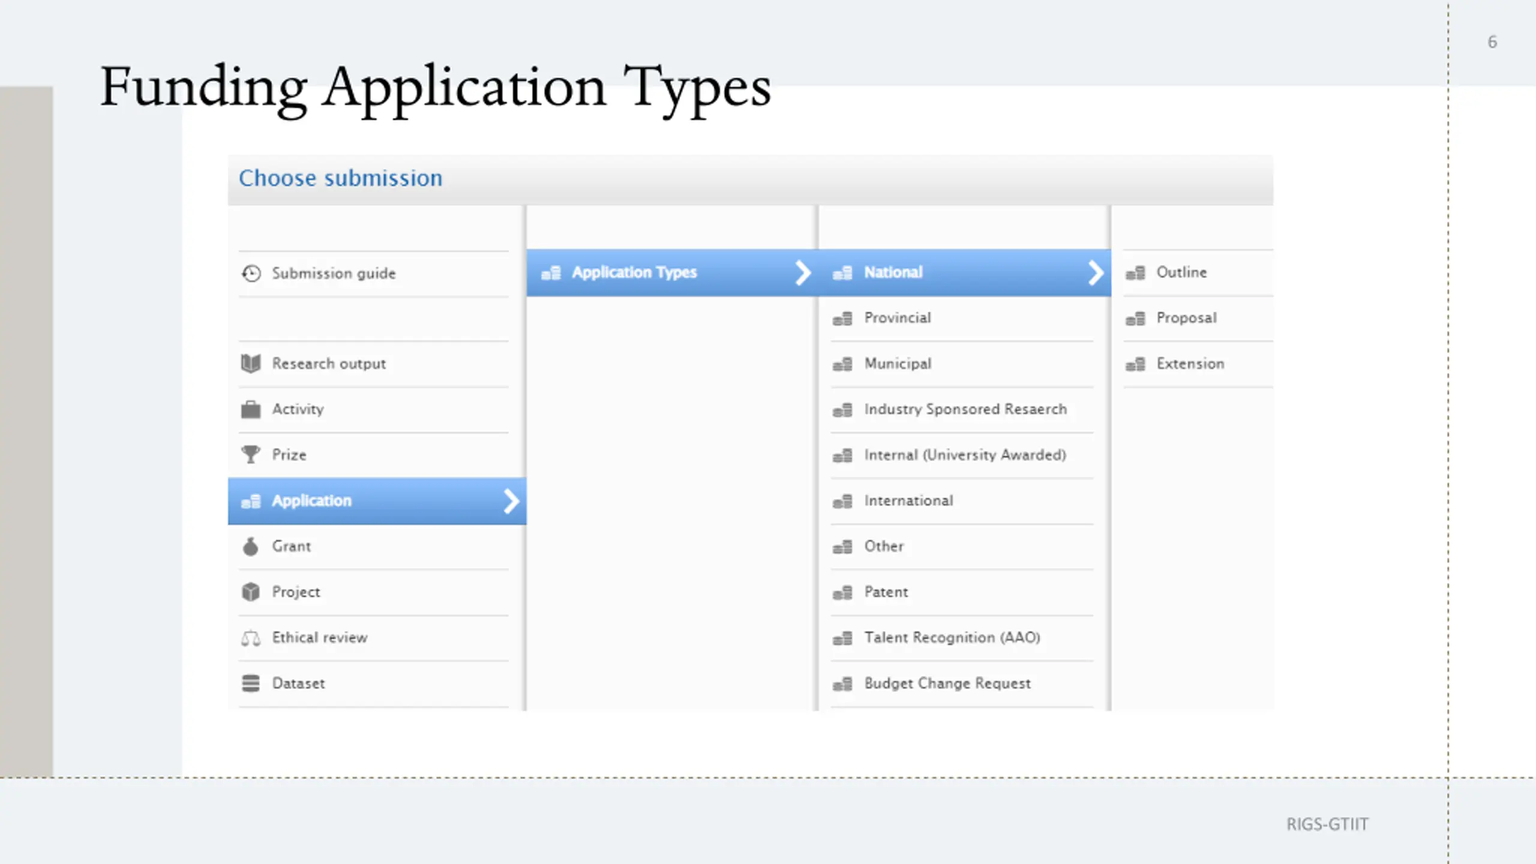The image size is (1536, 864).
Task: Select the Ethical review submission type
Action: point(373,638)
